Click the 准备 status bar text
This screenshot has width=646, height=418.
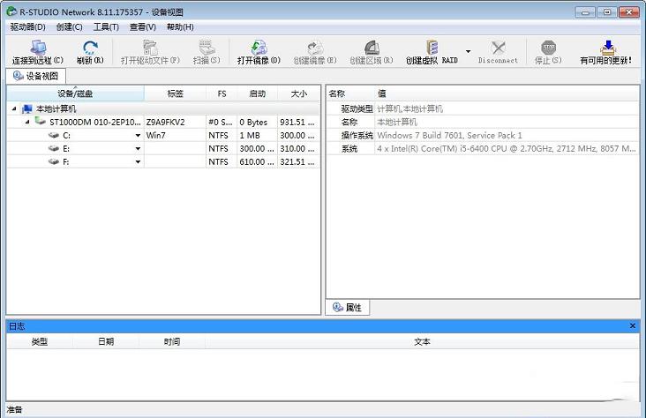(14, 409)
